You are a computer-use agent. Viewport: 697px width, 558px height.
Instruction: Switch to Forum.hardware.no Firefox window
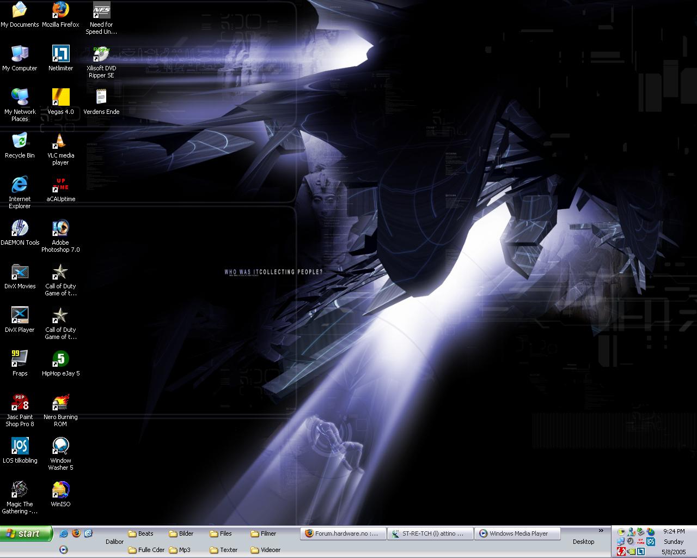(343, 533)
